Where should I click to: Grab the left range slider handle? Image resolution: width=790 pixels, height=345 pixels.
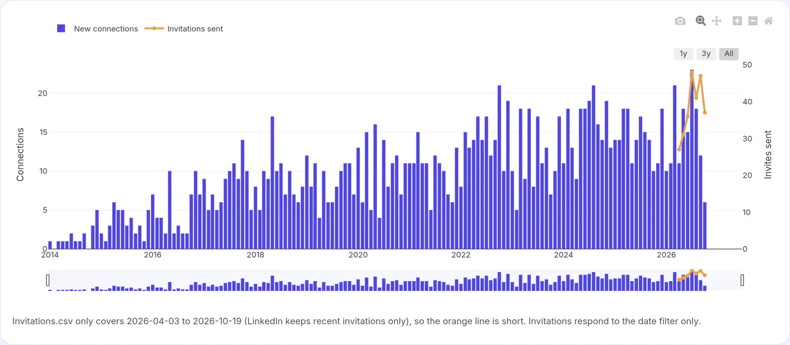48,280
